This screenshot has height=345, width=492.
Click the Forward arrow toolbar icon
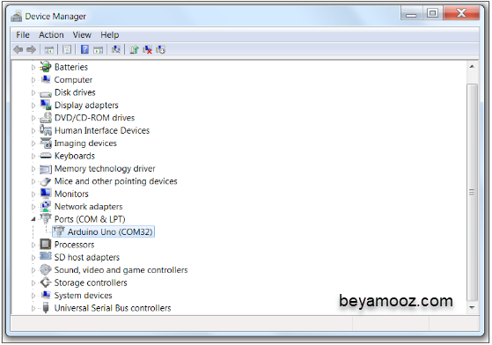pyautogui.click(x=32, y=49)
